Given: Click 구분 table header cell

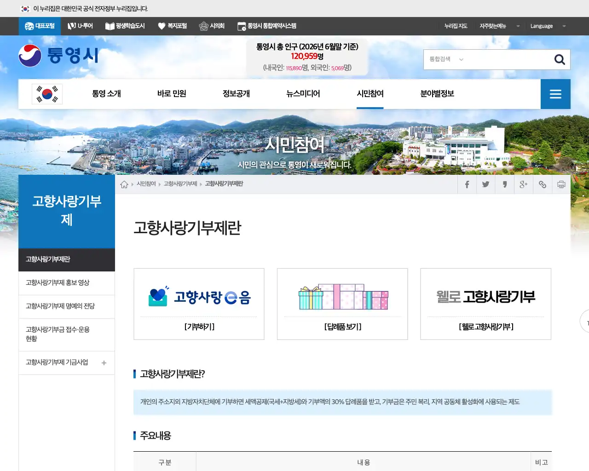Looking at the screenshot, I should (x=165, y=462).
